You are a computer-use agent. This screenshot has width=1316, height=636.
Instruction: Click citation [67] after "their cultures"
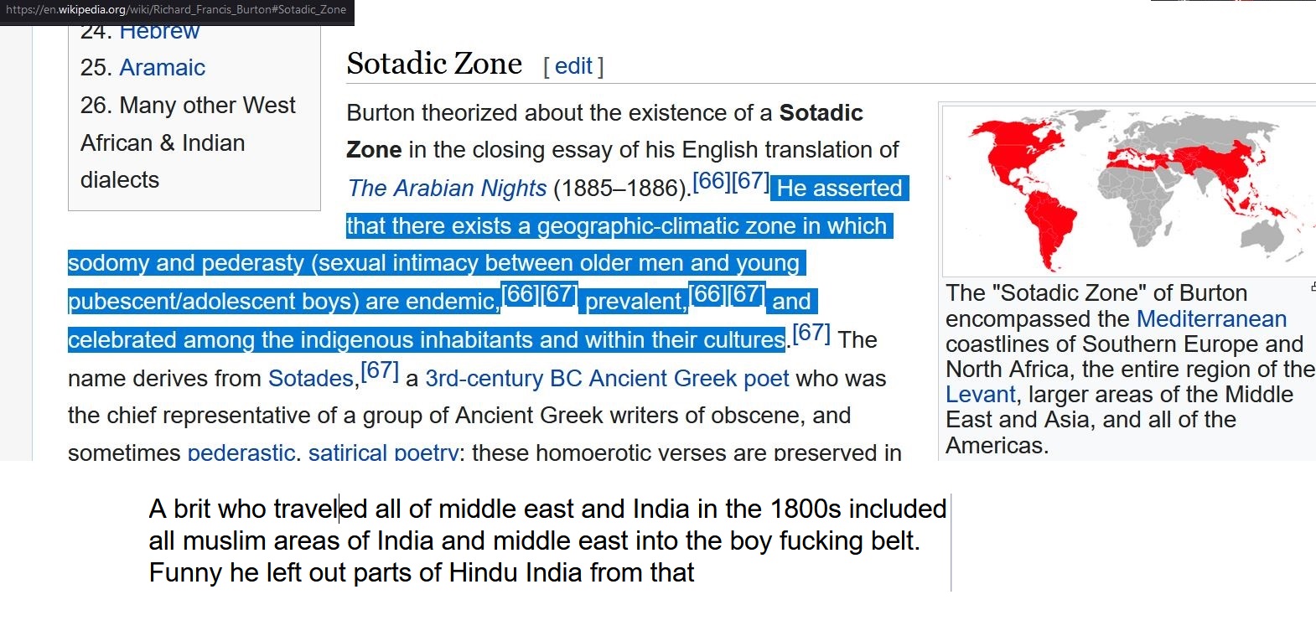[811, 334]
